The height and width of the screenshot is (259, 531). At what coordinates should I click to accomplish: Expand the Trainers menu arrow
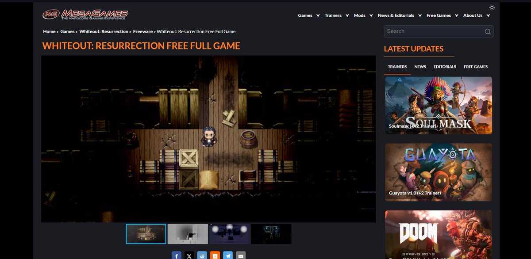347,15
